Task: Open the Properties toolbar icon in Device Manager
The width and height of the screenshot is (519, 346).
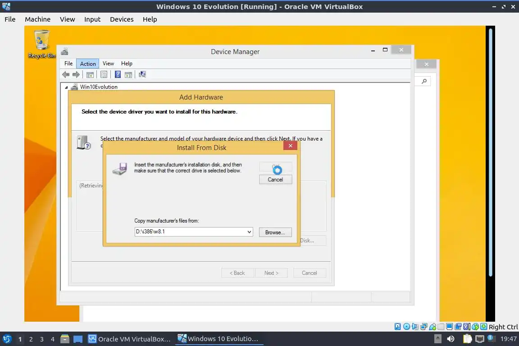Action: (x=104, y=74)
